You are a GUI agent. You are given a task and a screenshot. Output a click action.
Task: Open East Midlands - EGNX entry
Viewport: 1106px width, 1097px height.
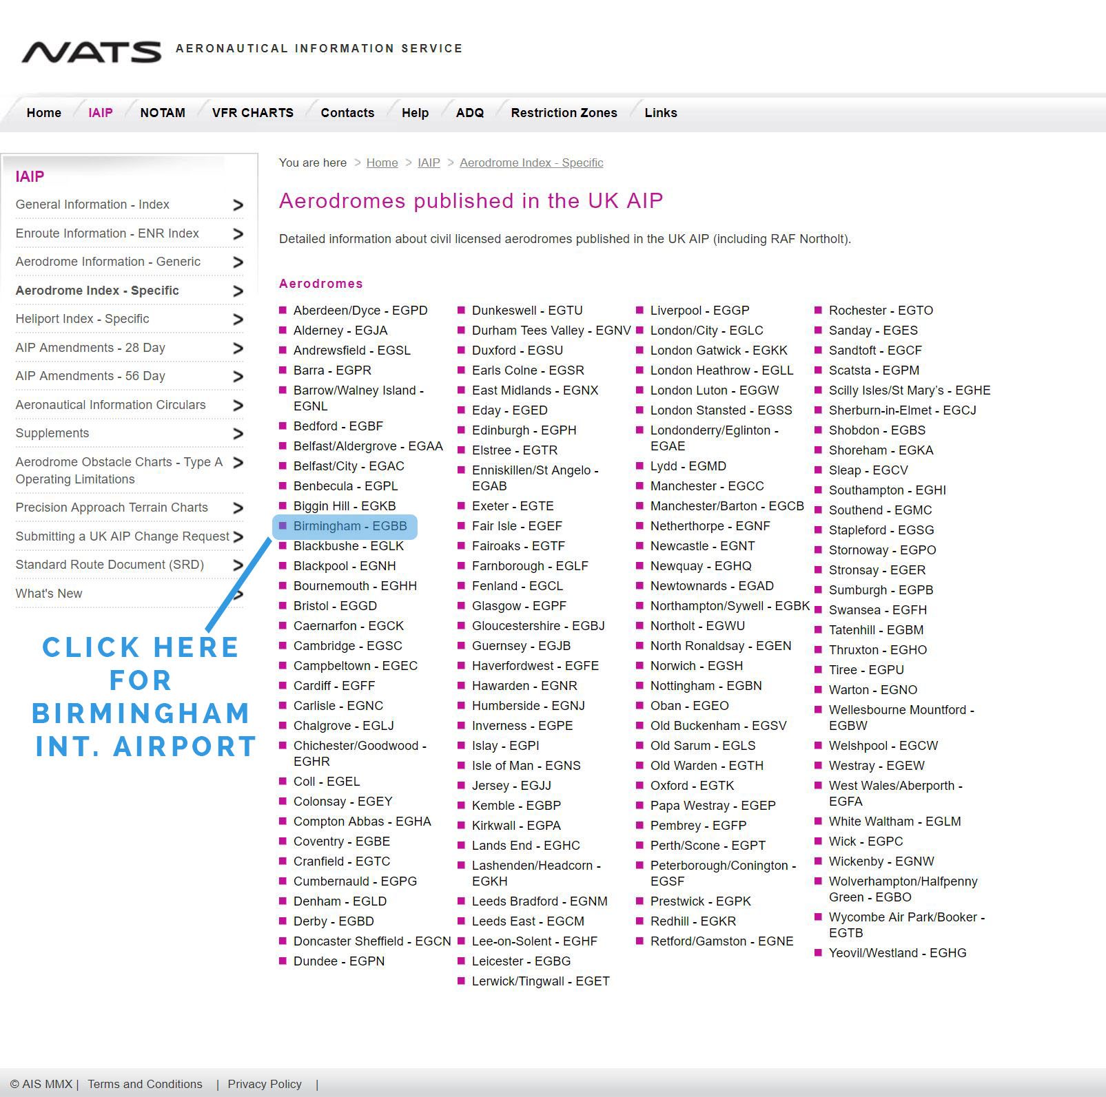click(535, 390)
